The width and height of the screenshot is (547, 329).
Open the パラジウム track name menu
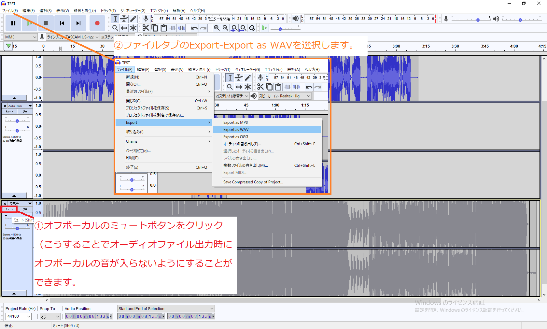coord(20,203)
